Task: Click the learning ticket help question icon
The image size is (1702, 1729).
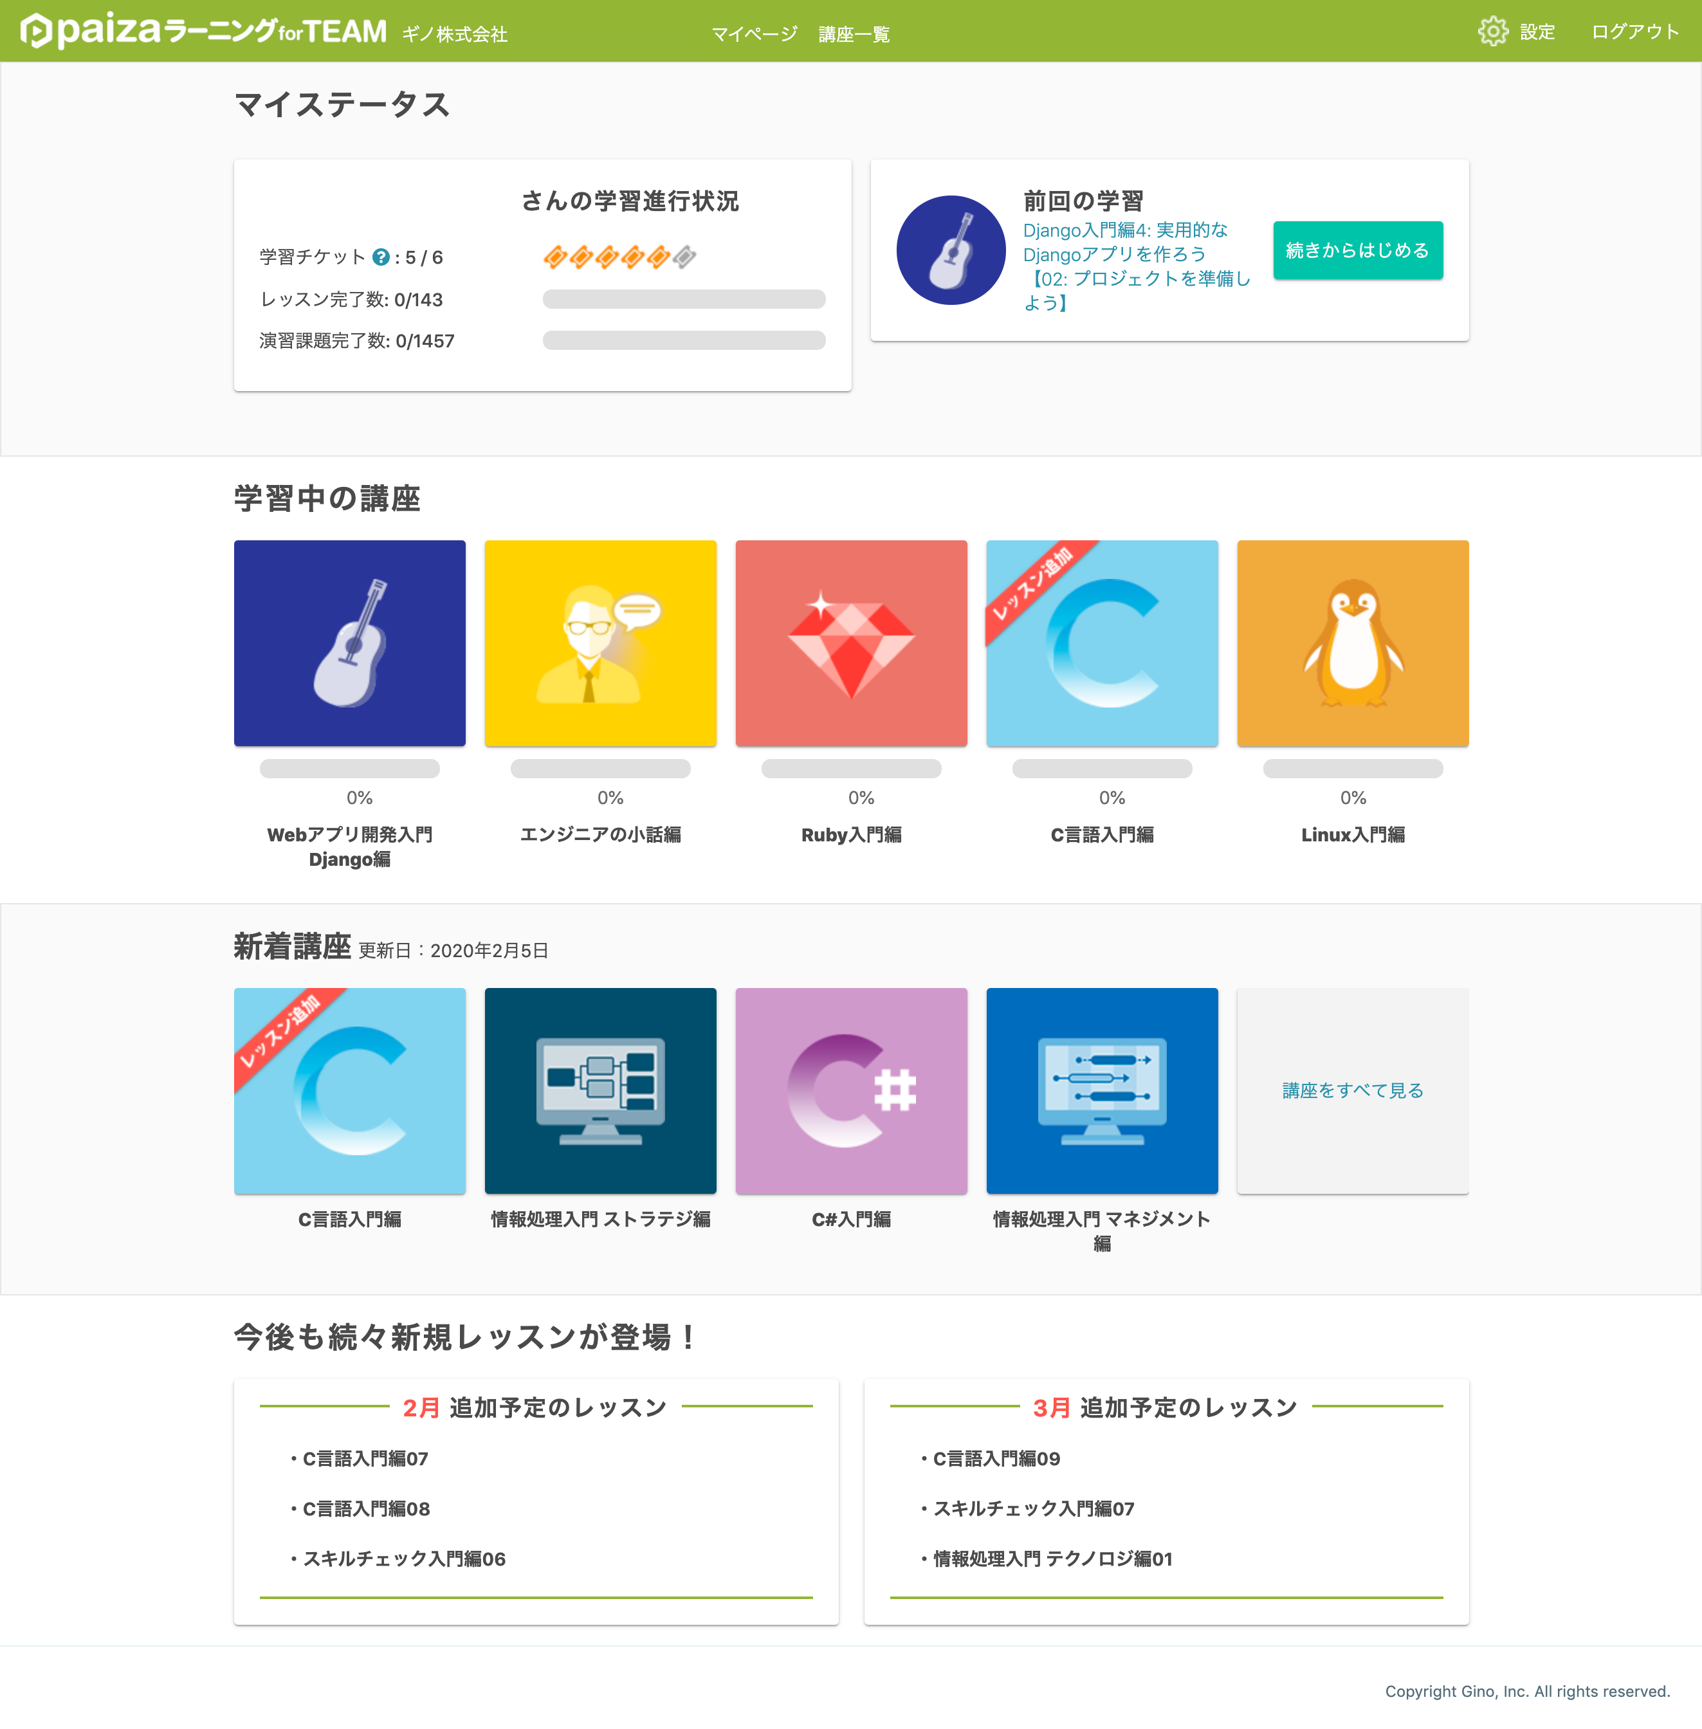Action: (x=381, y=257)
